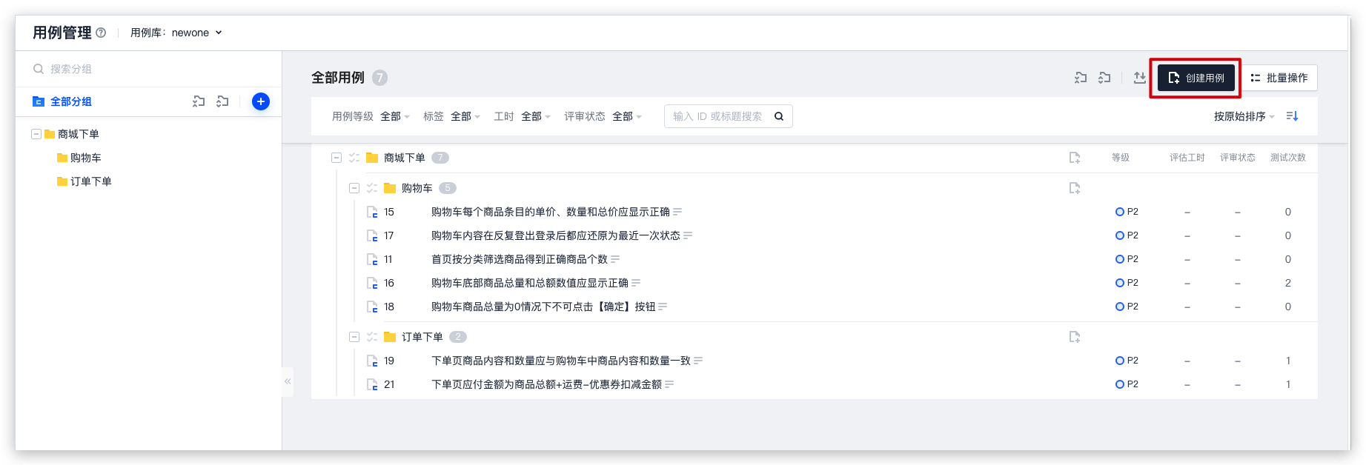1366x465 pixels.
Task: Click the details icon after case 21 title
Action: click(x=669, y=384)
